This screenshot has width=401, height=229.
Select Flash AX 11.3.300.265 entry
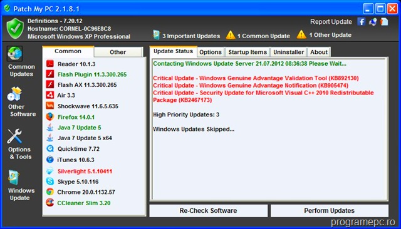pyautogui.click(x=87, y=84)
